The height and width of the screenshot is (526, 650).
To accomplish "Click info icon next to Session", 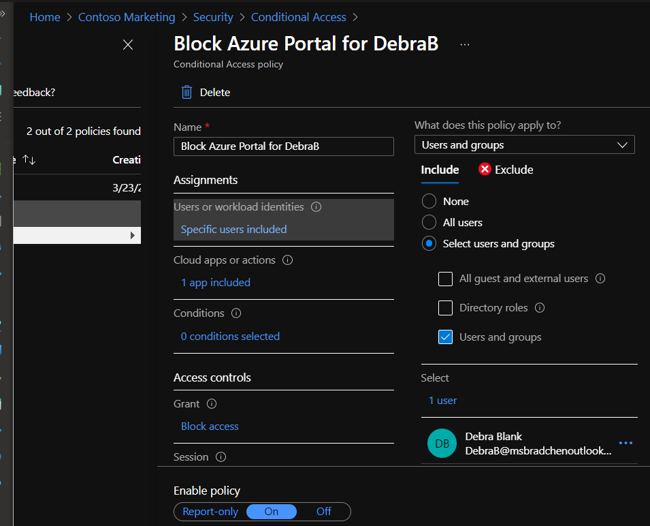I will tap(221, 457).
